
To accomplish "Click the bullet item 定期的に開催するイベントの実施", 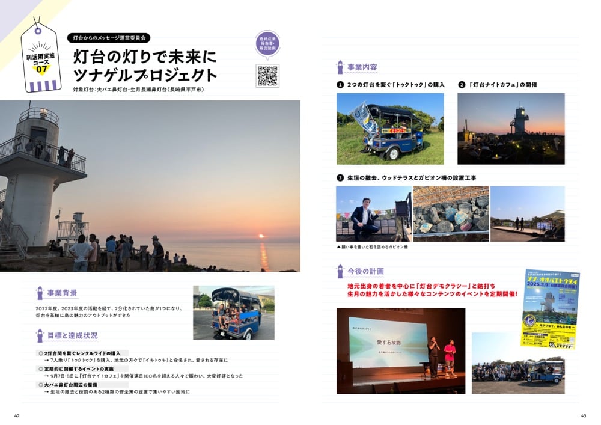I will pos(78,368).
